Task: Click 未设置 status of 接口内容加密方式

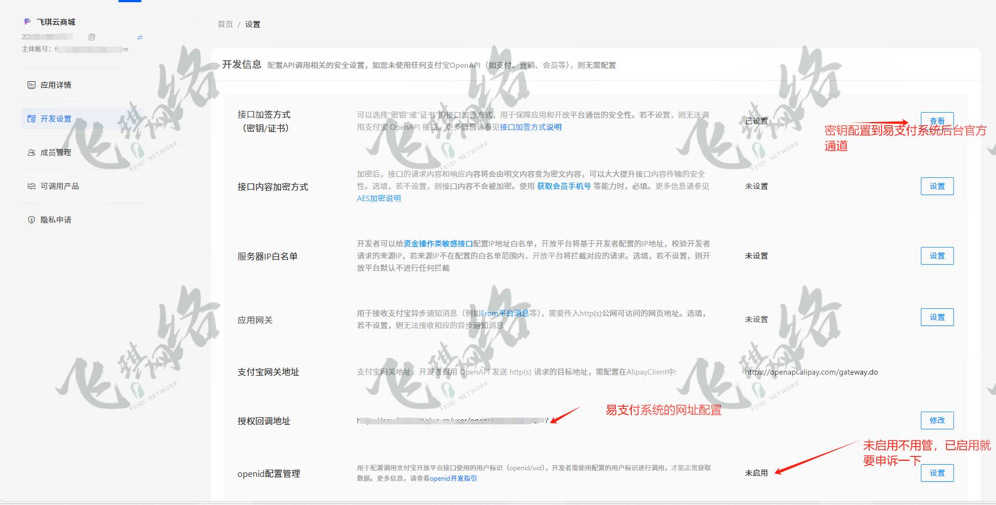Action: pyautogui.click(x=756, y=186)
